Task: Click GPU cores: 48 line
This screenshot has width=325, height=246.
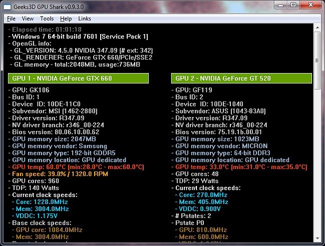Action: click(195, 174)
